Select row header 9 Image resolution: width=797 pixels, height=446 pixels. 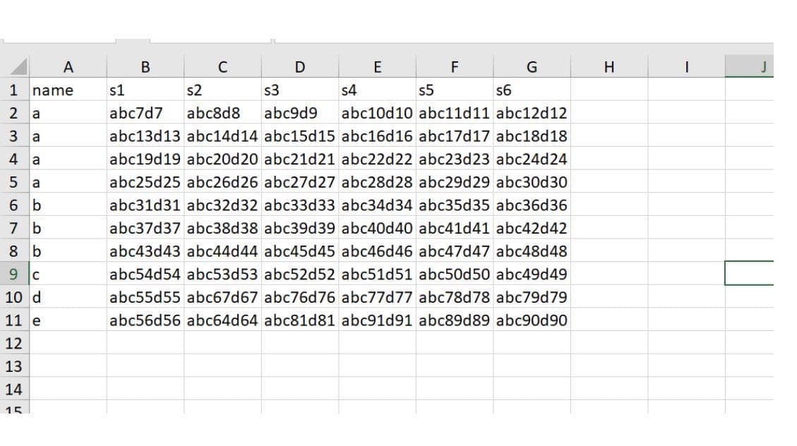pyautogui.click(x=17, y=275)
